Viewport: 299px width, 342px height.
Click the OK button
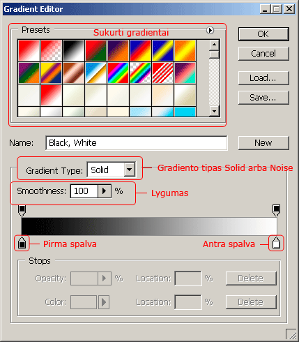point(263,34)
